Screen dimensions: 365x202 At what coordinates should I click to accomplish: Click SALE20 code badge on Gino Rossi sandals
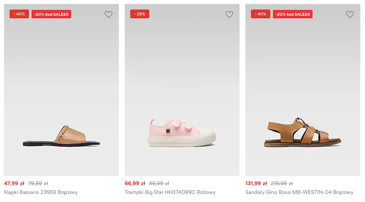(x=293, y=14)
